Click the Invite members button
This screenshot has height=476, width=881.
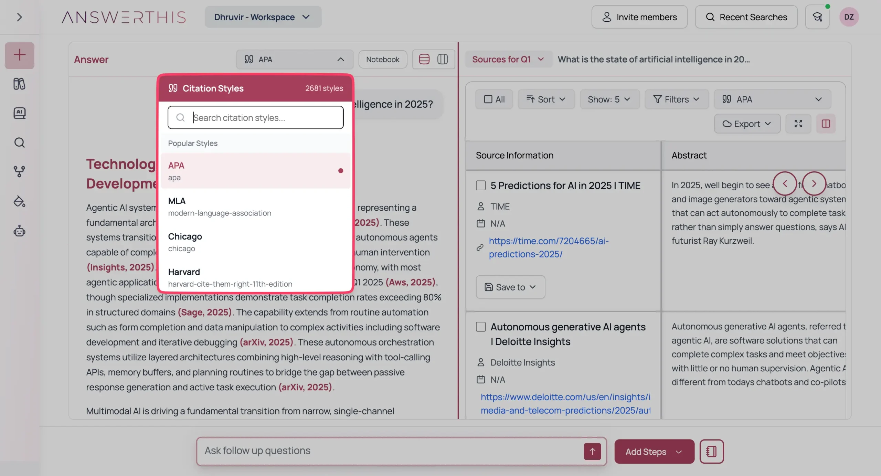639,17
